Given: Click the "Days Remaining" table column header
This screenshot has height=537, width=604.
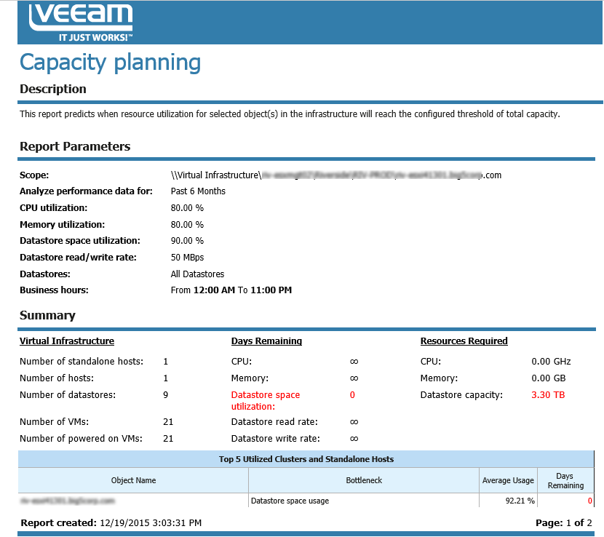Looking at the screenshot, I should tap(565, 481).
